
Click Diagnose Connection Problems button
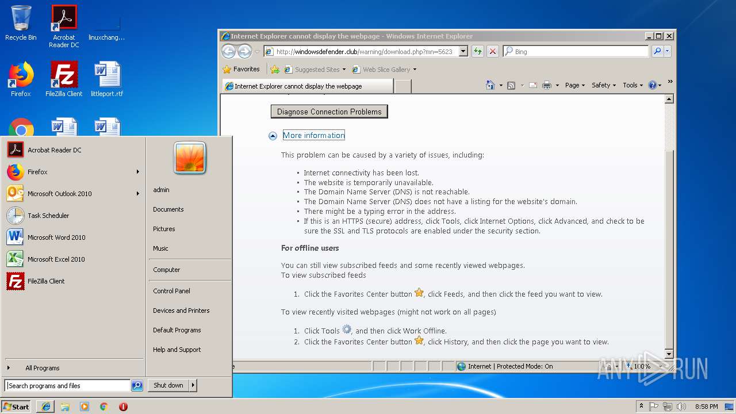(329, 112)
